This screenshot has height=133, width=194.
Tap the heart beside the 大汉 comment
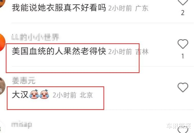pyautogui.click(x=183, y=87)
